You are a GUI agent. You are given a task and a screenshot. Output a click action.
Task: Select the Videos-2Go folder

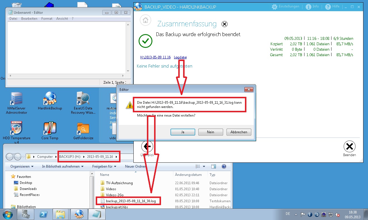pyautogui.click(x=115, y=195)
